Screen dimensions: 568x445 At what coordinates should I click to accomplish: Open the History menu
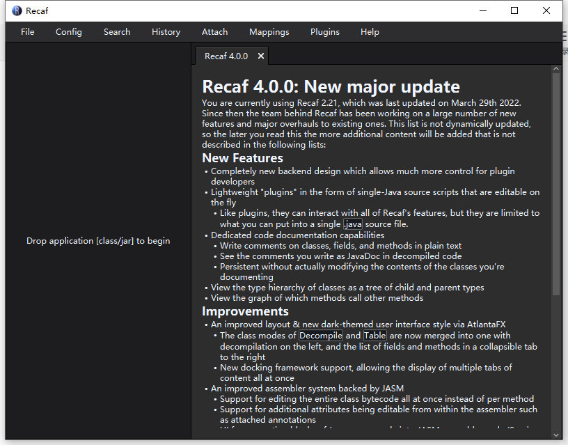pyautogui.click(x=166, y=32)
